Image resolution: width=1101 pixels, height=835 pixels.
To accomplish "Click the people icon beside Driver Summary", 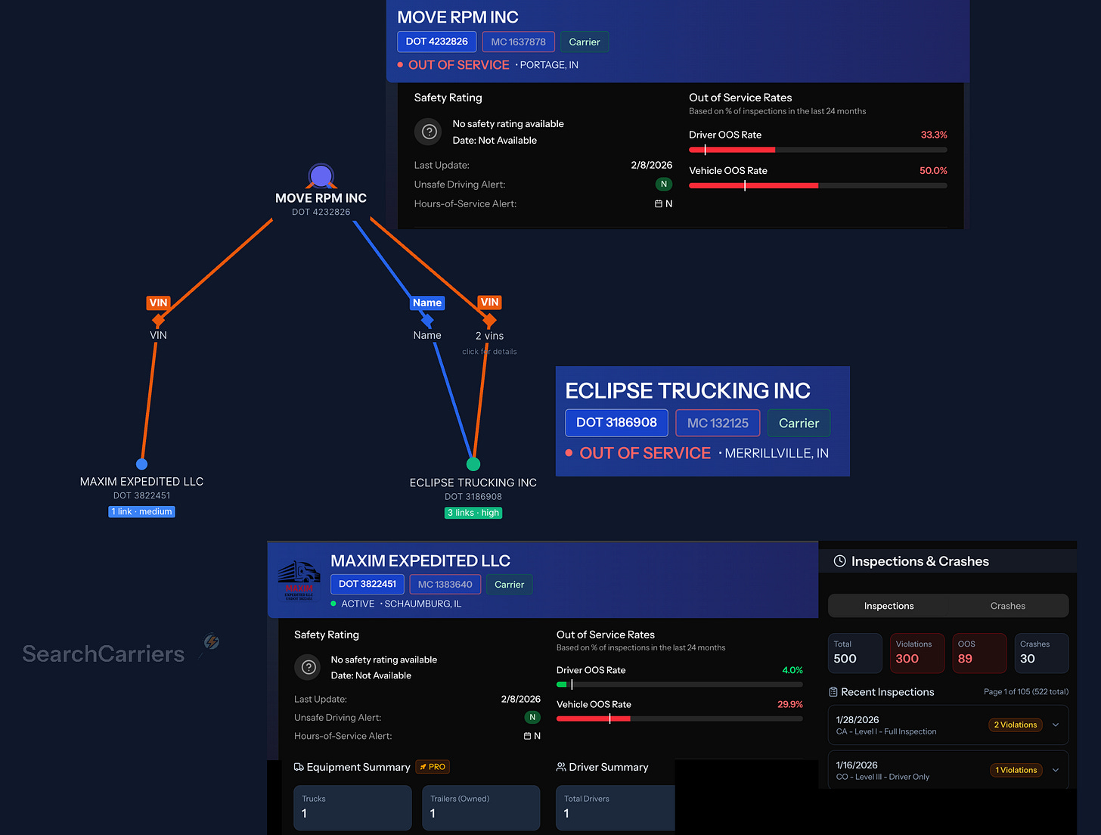I will click(561, 767).
